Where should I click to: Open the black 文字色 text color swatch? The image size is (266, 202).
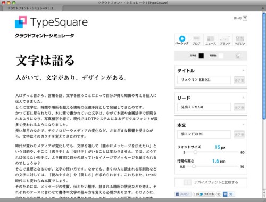pyautogui.click(x=201, y=56)
